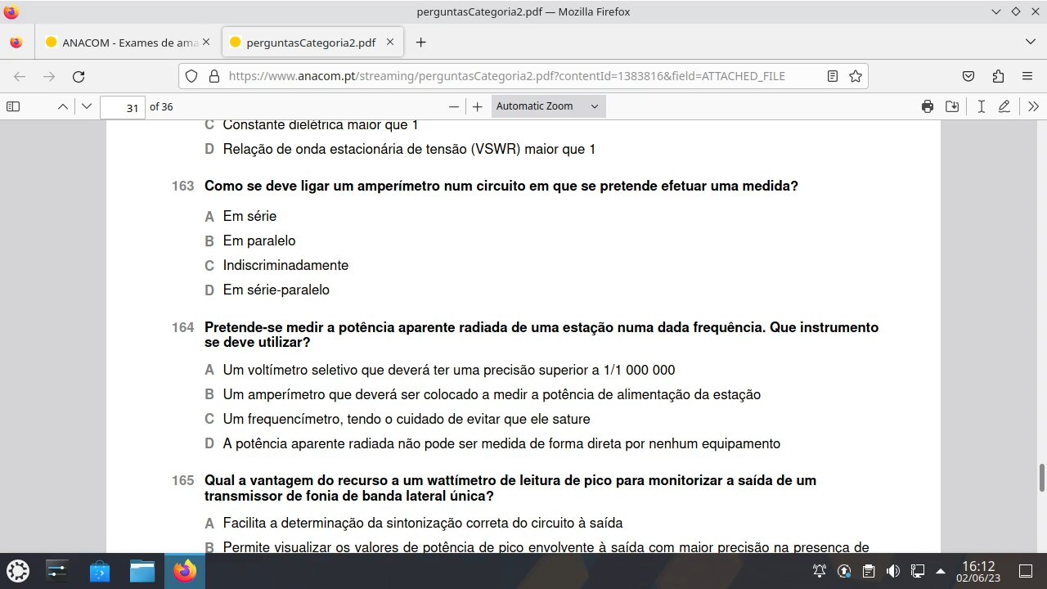
Task: Click question number 165
Action: (x=182, y=481)
